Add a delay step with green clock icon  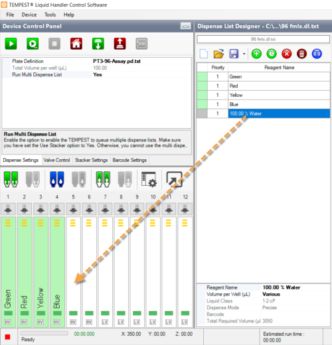point(272,54)
